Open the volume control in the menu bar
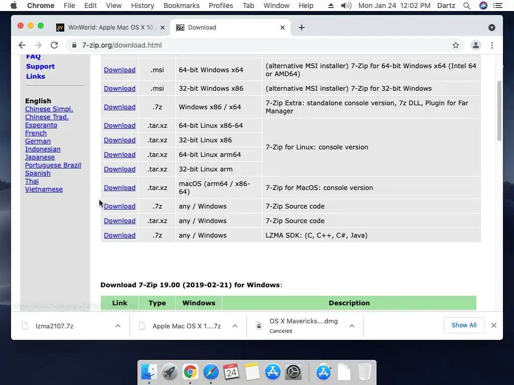This screenshot has height=385, width=514. coord(346,6)
